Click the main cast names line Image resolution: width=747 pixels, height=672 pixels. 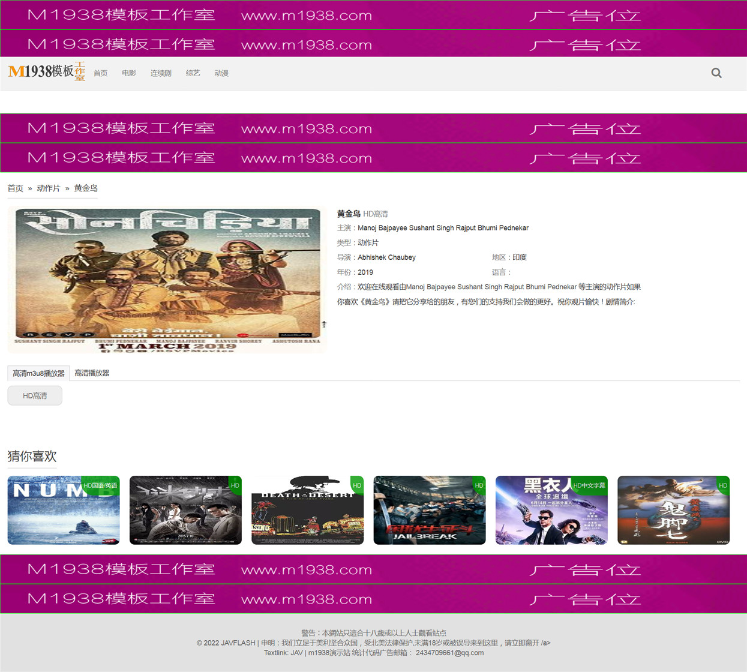click(x=443, y=229)
